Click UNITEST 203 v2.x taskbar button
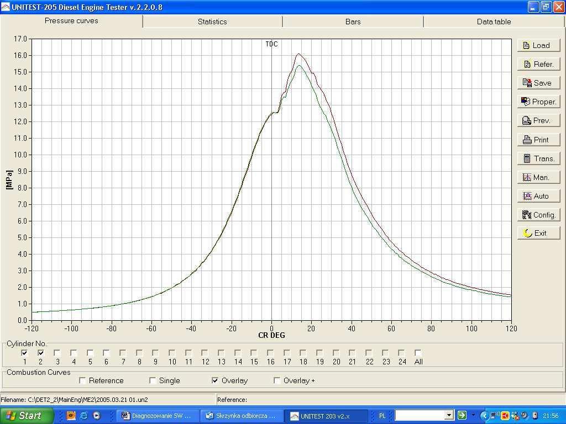 pos(325,416)
